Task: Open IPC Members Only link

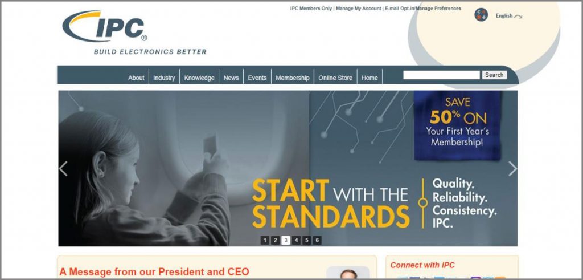Action: click(311, 8)
